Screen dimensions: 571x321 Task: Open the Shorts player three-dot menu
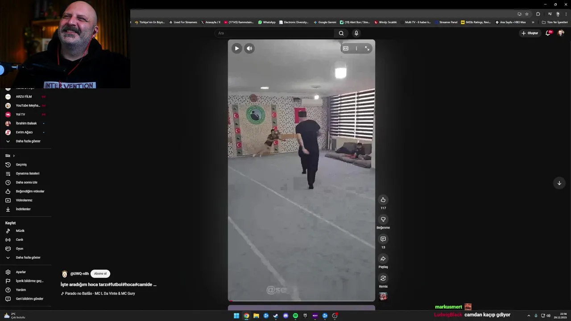[x=356, y=48]
